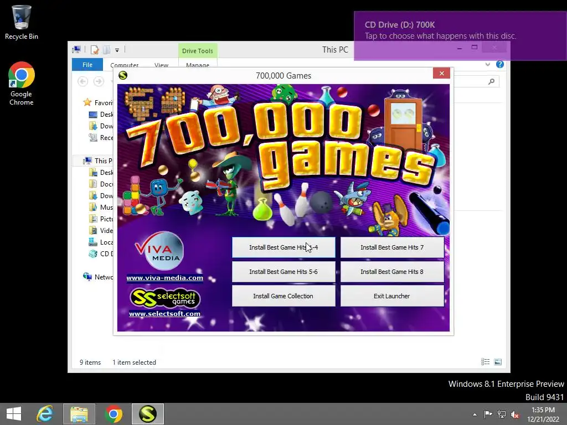Click the Properties quick access icon
This screenshot has width=567, height=425.
(x=95, y=50)
